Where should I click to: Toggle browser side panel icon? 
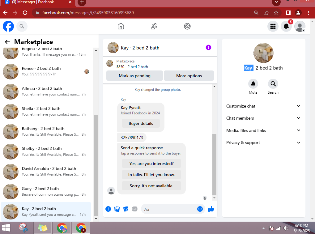[x=288, y=13]
